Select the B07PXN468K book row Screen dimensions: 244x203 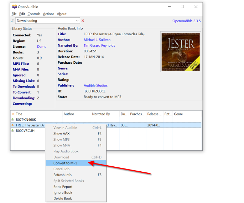point(106,119)
